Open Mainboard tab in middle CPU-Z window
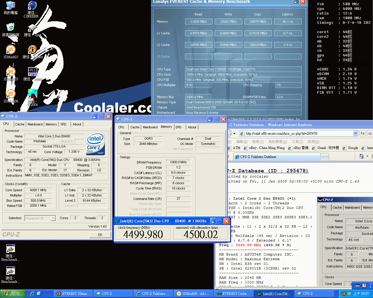The height and width of the screenshot is (298, 373). (150, 127)
